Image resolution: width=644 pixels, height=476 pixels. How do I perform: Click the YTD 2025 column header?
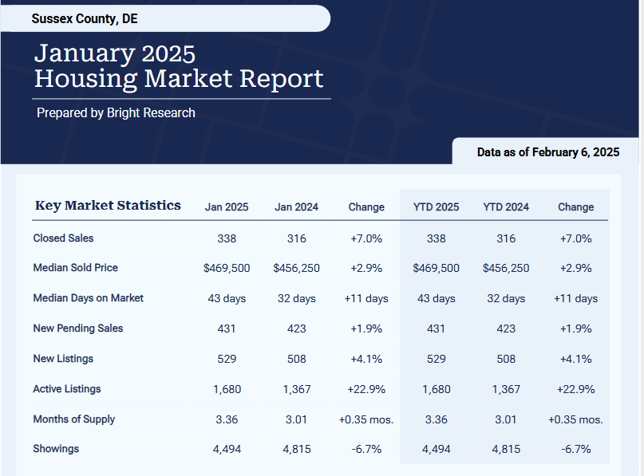click(436, 207)
